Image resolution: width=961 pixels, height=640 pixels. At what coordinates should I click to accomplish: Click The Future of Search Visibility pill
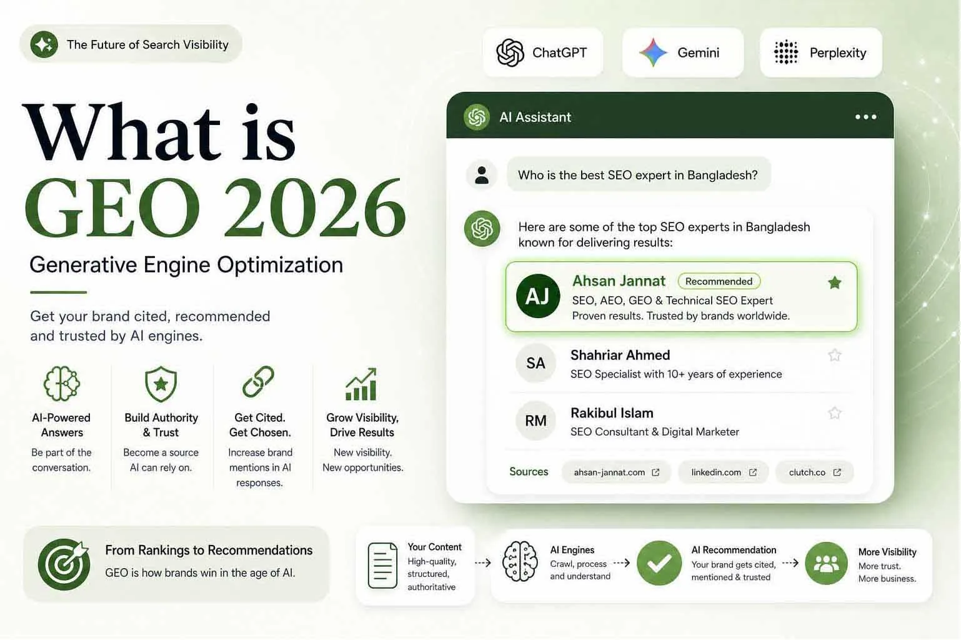[x=131, y=44]
